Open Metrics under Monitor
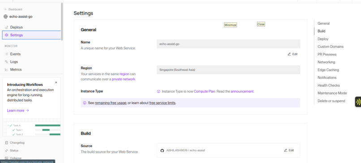The width and height of the screenshot is (361, 163). coord(16,69)
